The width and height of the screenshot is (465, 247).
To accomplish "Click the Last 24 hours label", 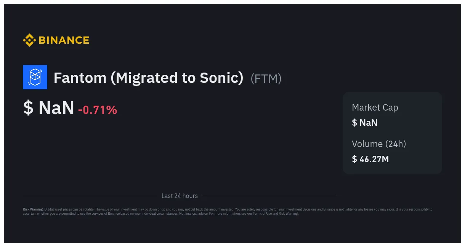I will pyautogui.click(x=180, y=196).
